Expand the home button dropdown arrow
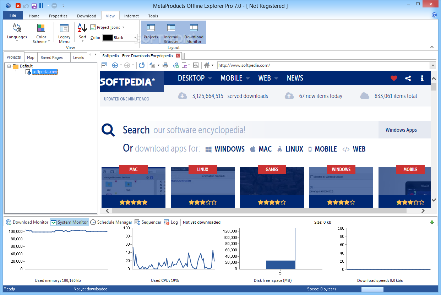 213,65
